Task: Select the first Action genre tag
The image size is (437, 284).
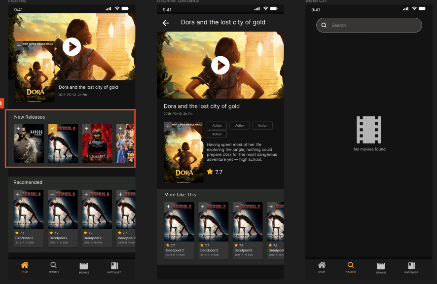Action: pos(217,126)
